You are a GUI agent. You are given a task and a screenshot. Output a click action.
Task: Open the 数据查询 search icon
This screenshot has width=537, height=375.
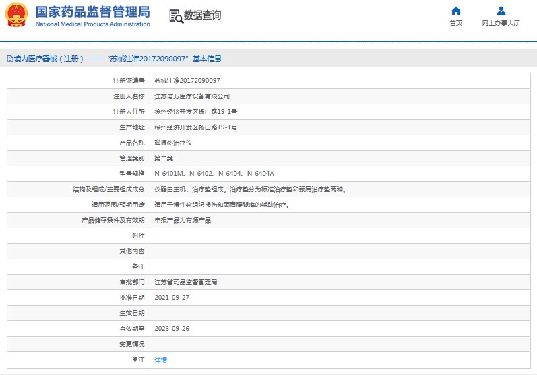(177, 16)
